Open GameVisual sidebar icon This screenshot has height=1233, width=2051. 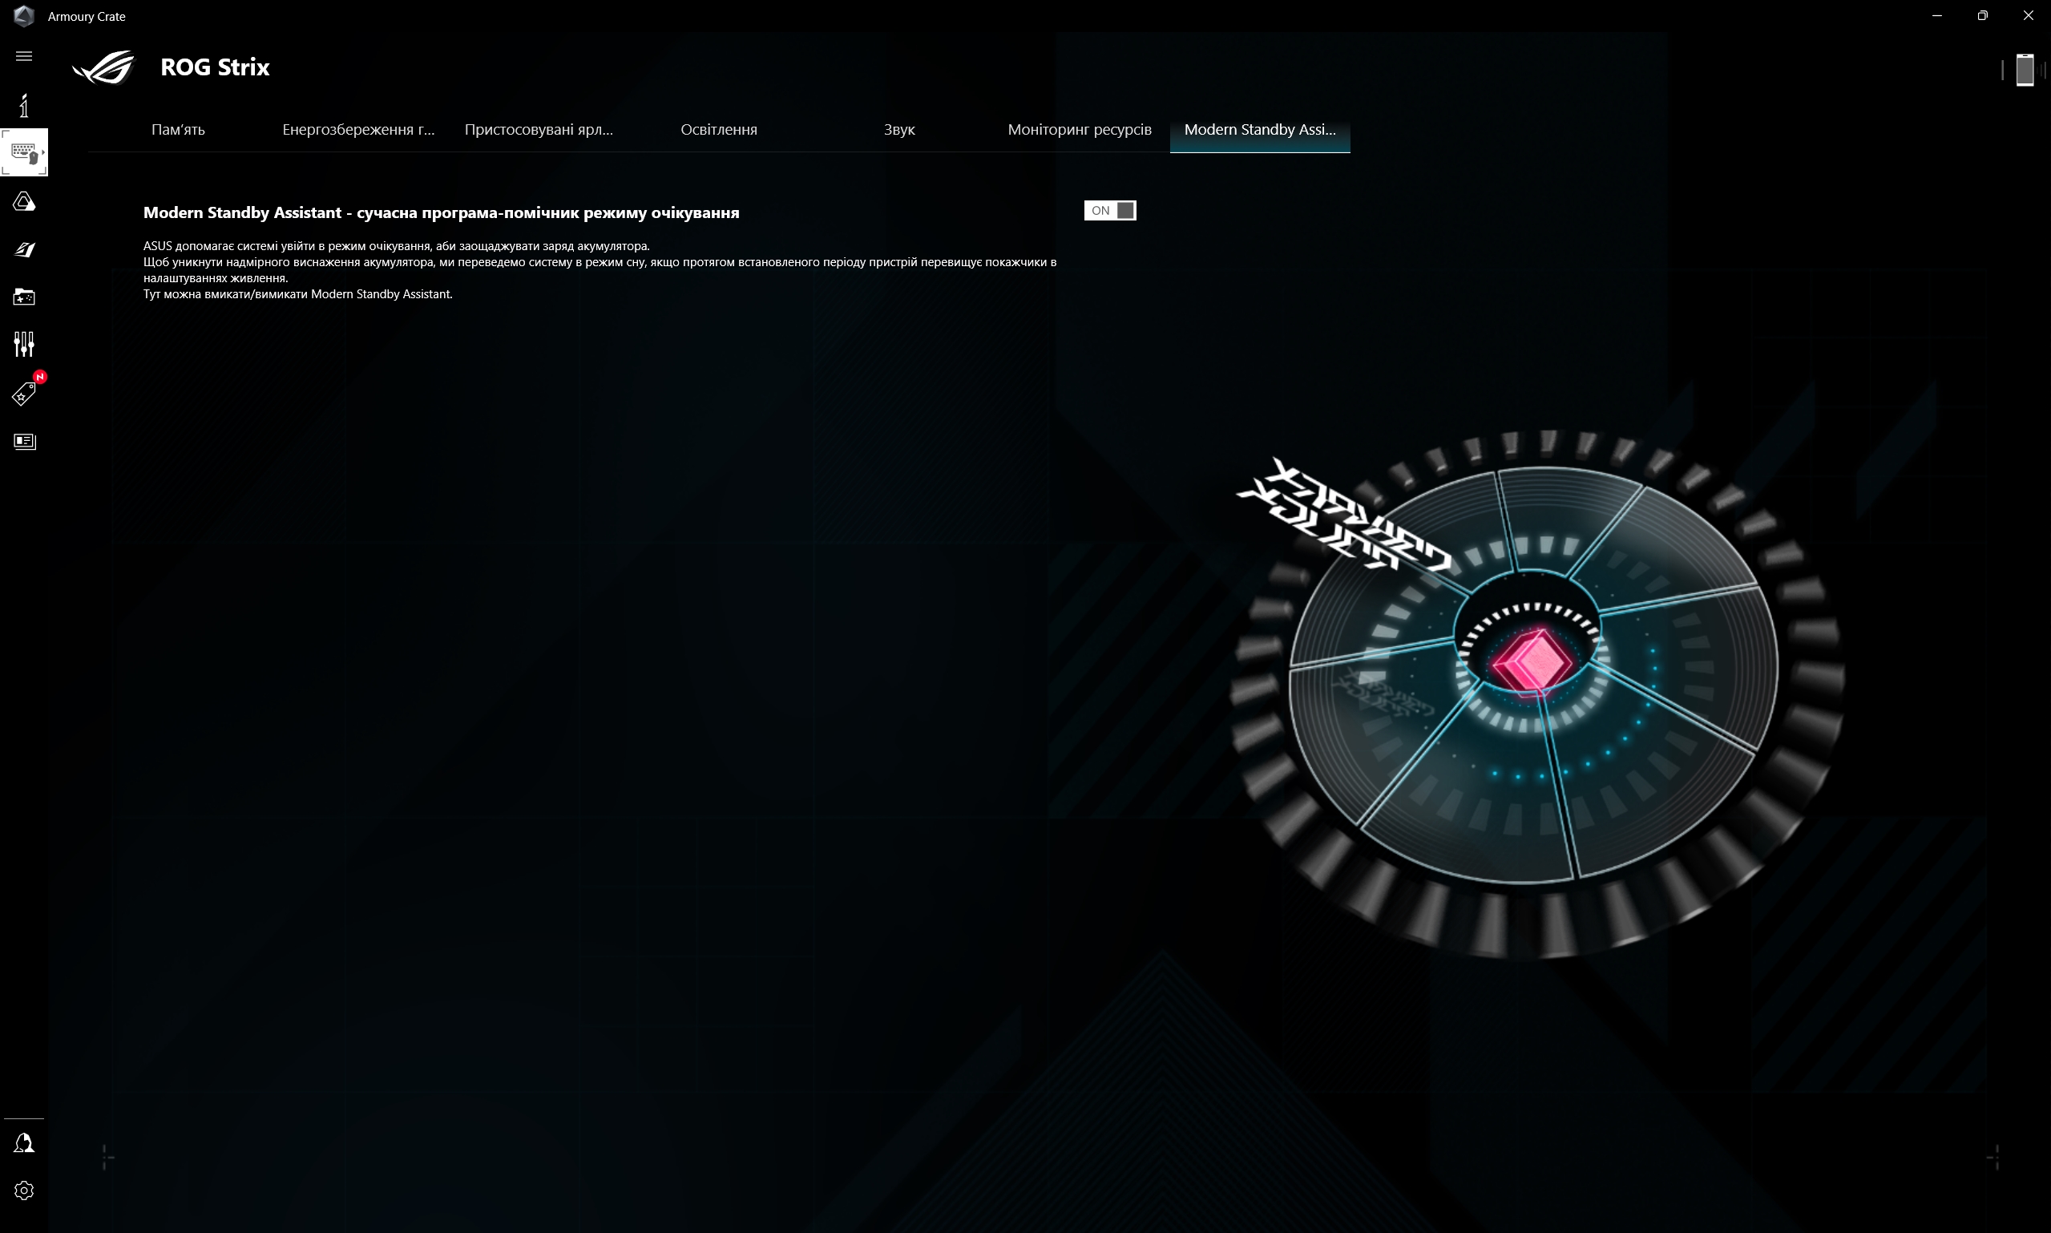coord(24,249)
